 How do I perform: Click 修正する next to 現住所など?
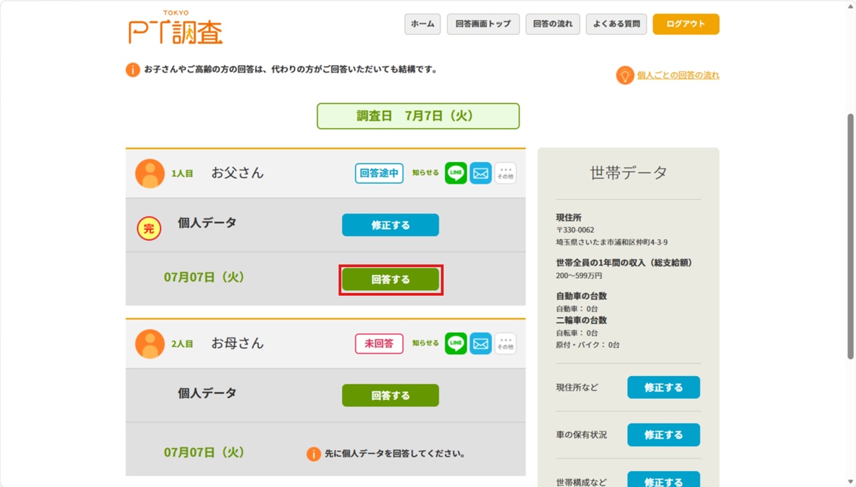pyautogui.click(x=664, y=387)
